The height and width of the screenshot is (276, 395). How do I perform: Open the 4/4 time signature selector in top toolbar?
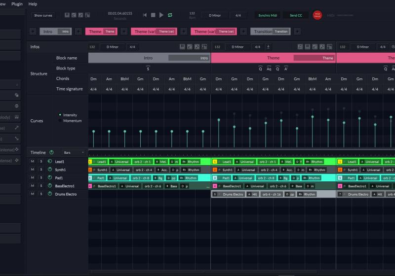(x=238, y=15)
